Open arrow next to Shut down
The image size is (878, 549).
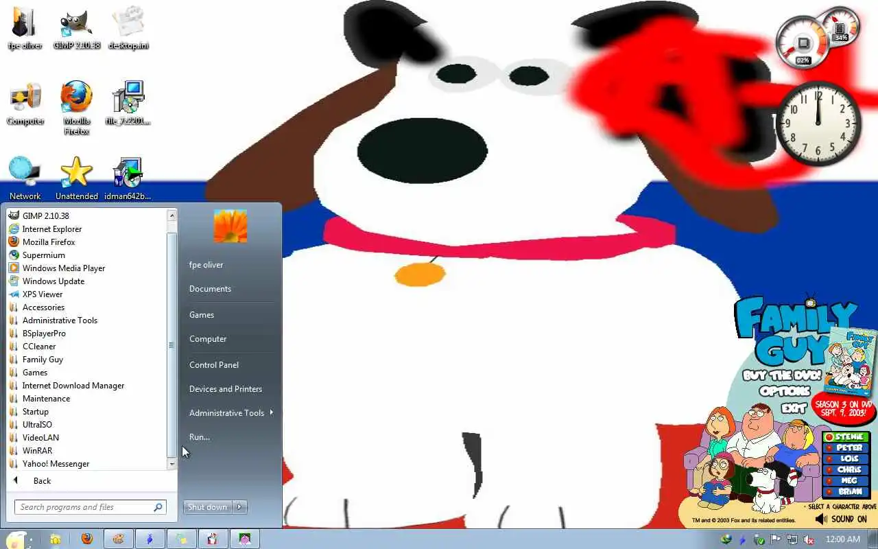click(239, 507)
